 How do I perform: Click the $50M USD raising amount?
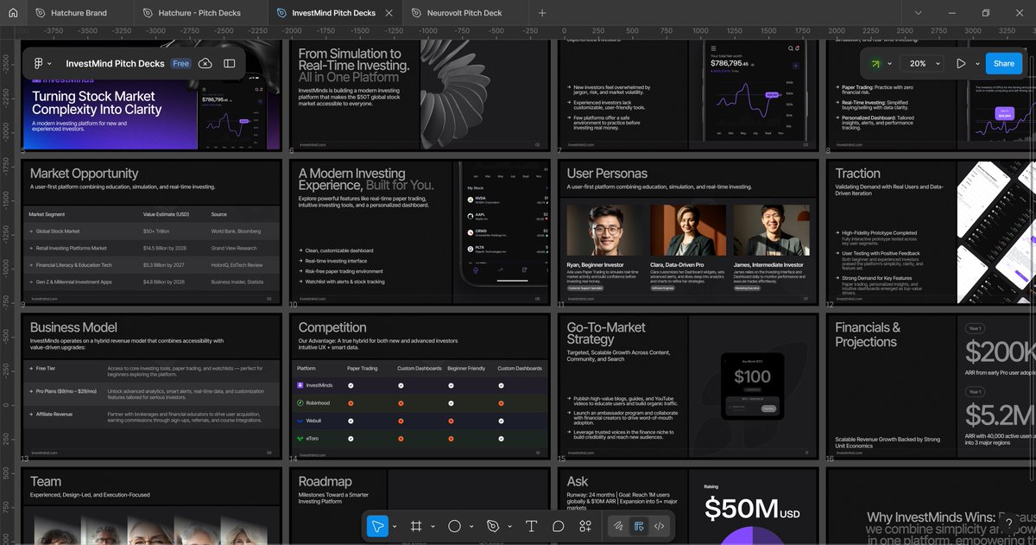pos(753,510)
